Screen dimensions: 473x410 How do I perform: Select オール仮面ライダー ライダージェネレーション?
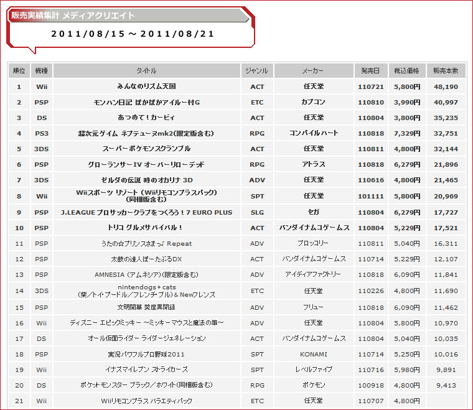point(147,338)
